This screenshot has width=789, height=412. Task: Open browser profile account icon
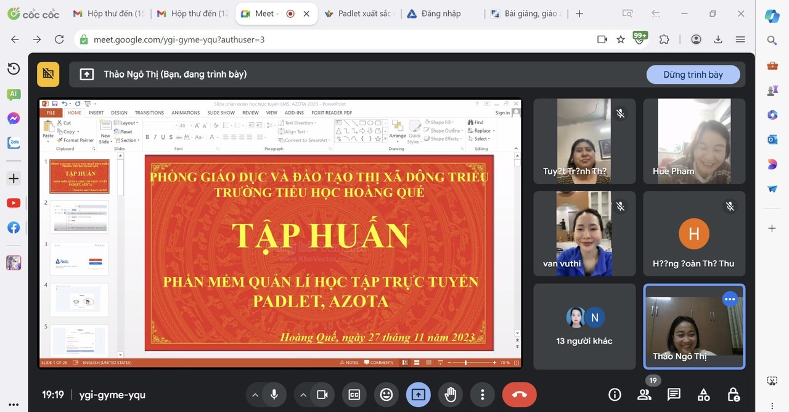(x=696, y=39)
